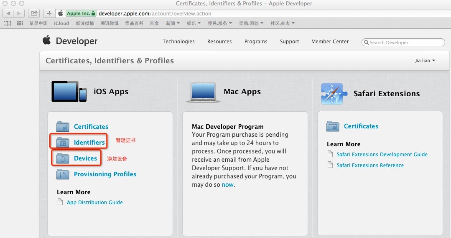Click the iOS Apps iPad and iPhone icon
This screenshot has height=238, width=451.
click(69, 91)
